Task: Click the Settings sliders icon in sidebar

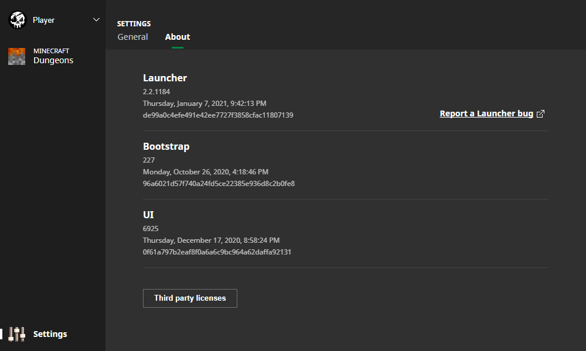Action: coord(17,334)
